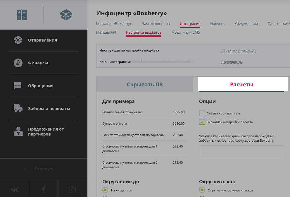Click the Заборы и возвраты truck icon
290x197 pixels.
(18, 109)
